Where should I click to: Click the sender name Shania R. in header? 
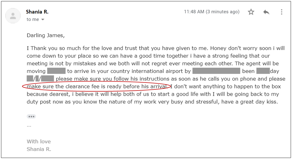pyautogui.click(x=37, y=12)
